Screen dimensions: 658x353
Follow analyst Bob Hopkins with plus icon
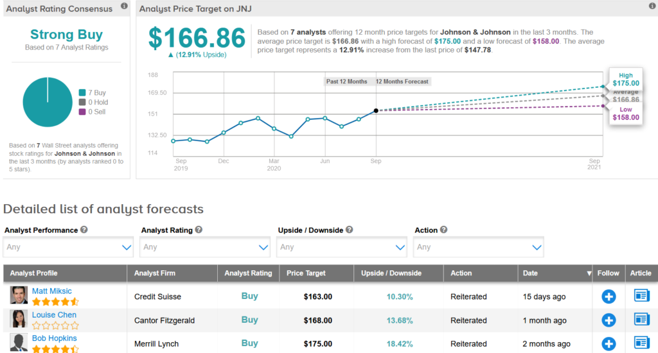pyautogui.click(x=609, y=344)
